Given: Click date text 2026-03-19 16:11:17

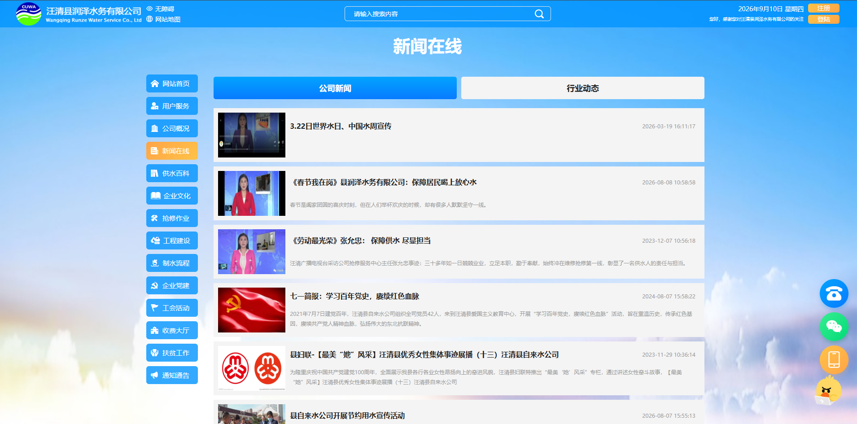Looking at the screenshot, I should (x=669, y=126).
